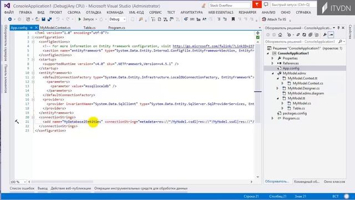The image size is (355, 200).
Task: Click the hammer icon beside line 21
Action: coord(17,122)
